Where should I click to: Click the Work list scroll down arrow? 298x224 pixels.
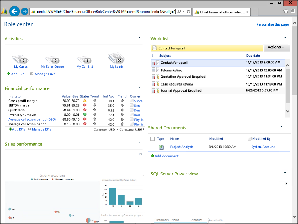pyautogui.click(x=288, y=111)
